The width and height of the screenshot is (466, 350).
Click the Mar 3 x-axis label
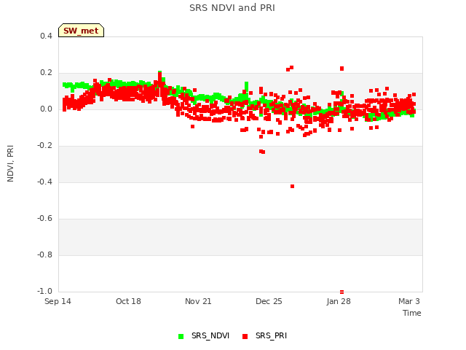pyautogui.click(x=409, y=301)
